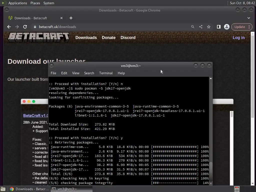Click the terminal window menu button at top-left
This screenshot has height=192, width=256.
51,65
